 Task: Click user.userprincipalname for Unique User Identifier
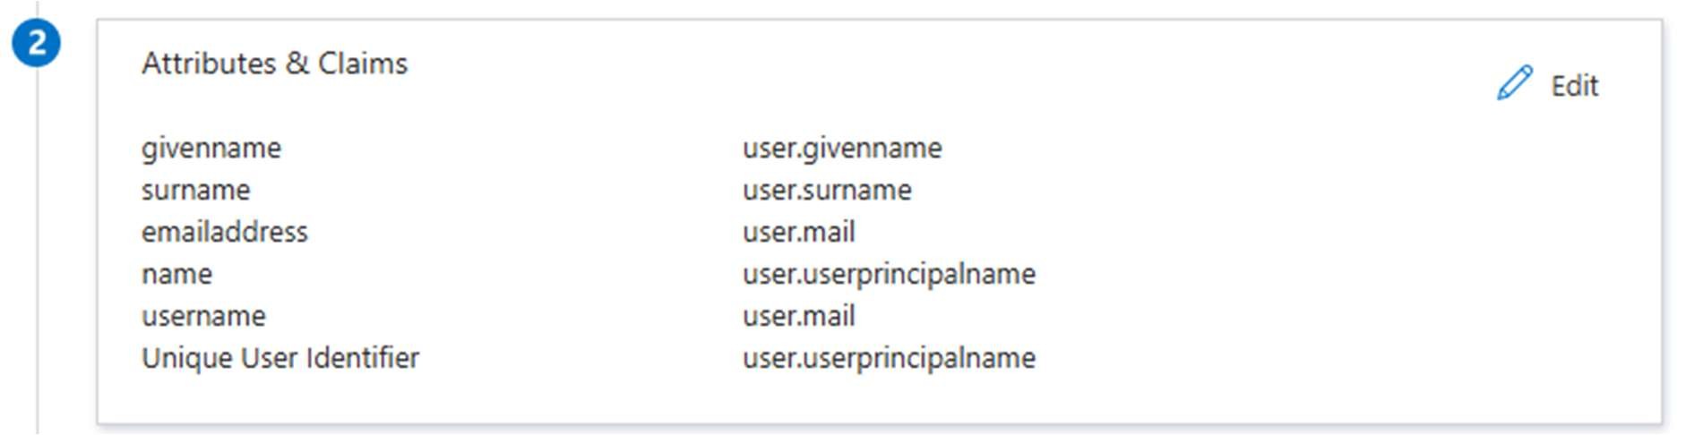[x=888, y=358]
